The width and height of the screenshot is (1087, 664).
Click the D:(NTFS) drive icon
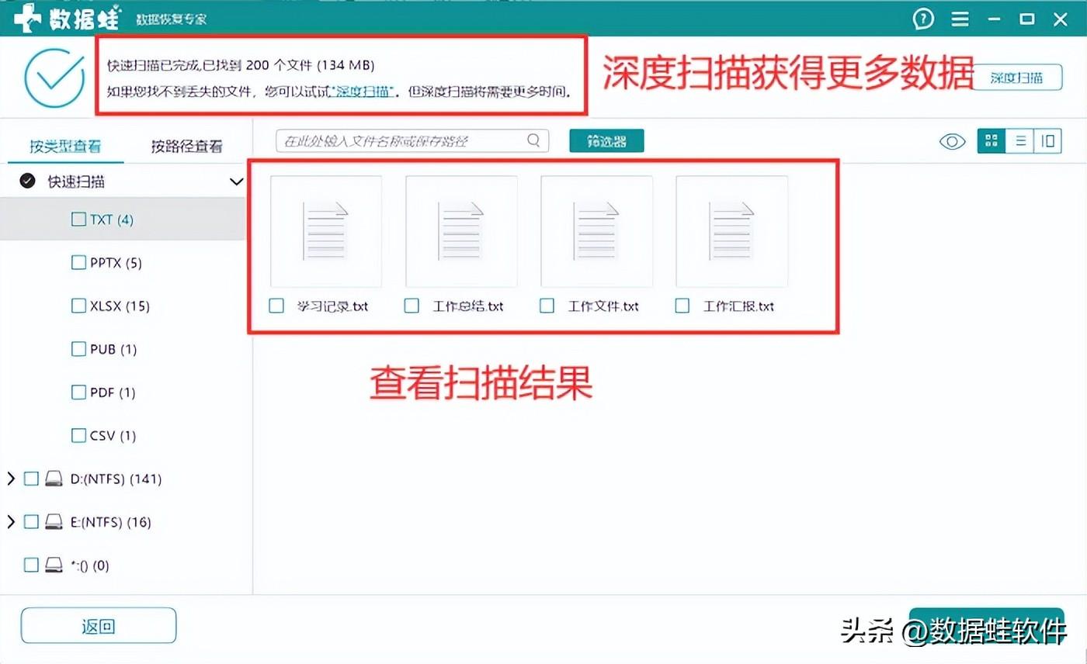(x=54, y=479)
